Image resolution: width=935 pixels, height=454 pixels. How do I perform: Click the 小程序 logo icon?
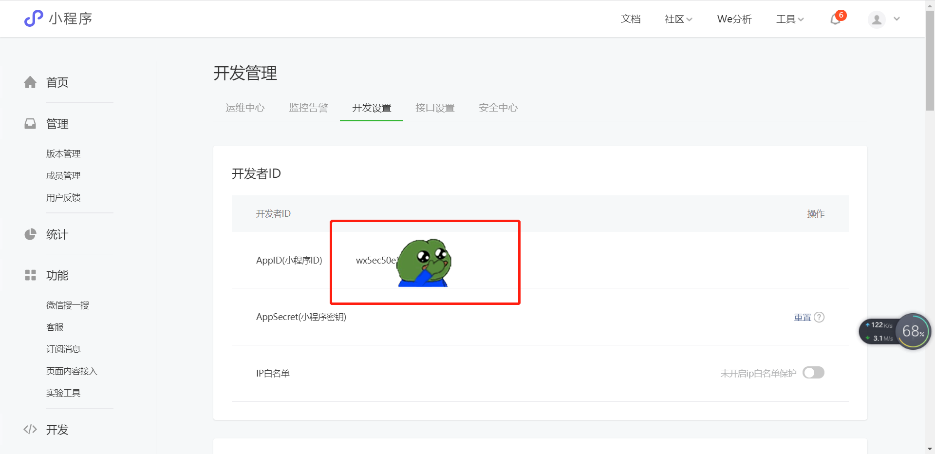34,19
